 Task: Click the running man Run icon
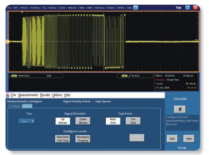[x=180, y=109]
